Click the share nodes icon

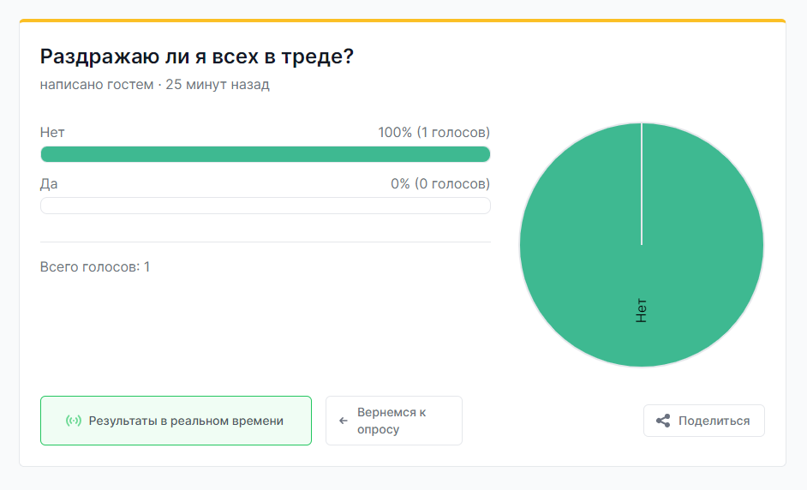(663, 421)
